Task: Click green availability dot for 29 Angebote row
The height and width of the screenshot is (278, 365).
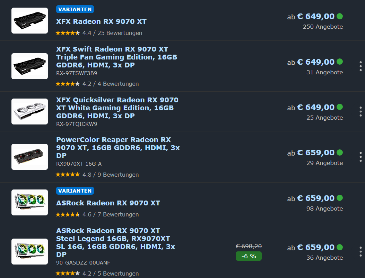Action: tap(340, 152)
